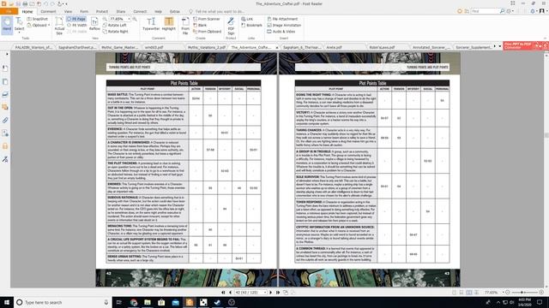
Task: Set view to Actual Size
Action: 59,26
